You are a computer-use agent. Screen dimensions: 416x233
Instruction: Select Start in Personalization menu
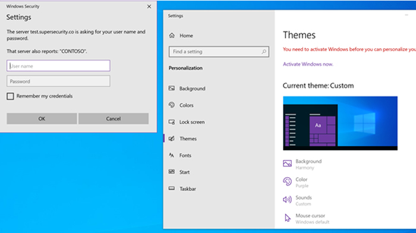tap(184, 172)
